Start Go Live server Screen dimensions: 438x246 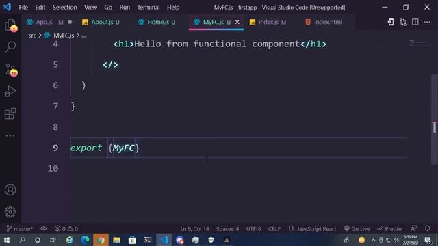click(x=357, y=229)
